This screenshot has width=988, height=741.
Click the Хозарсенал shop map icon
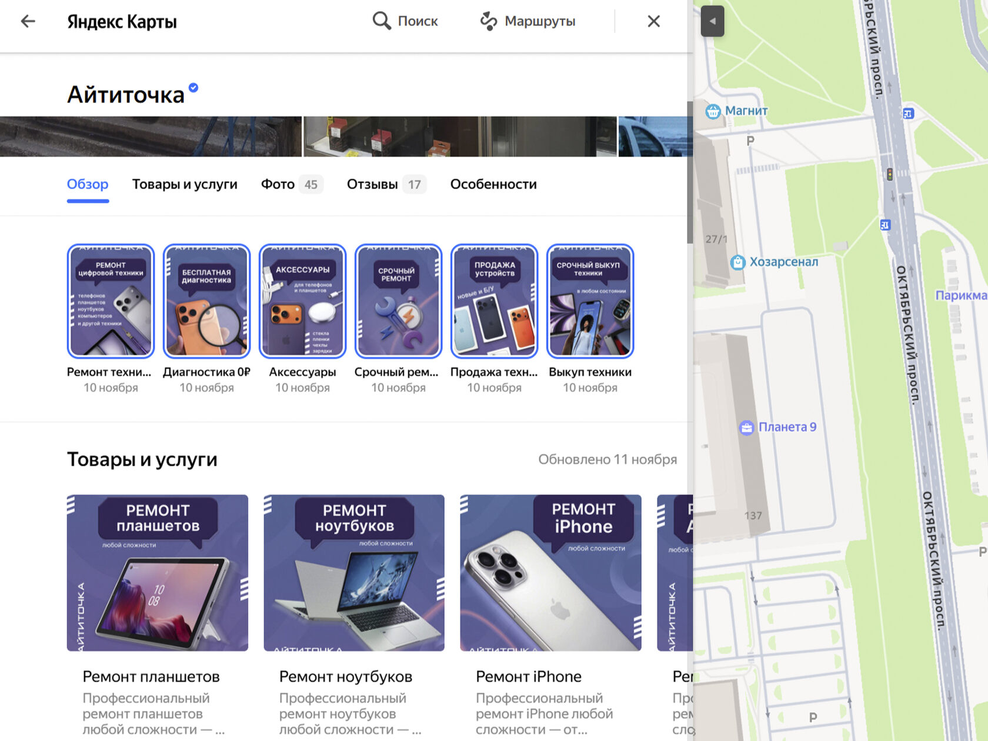737,262
